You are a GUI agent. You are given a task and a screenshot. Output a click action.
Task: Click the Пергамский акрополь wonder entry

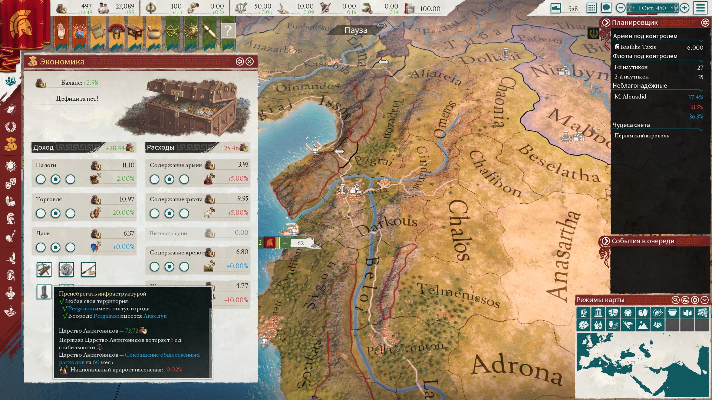point(642,136)
